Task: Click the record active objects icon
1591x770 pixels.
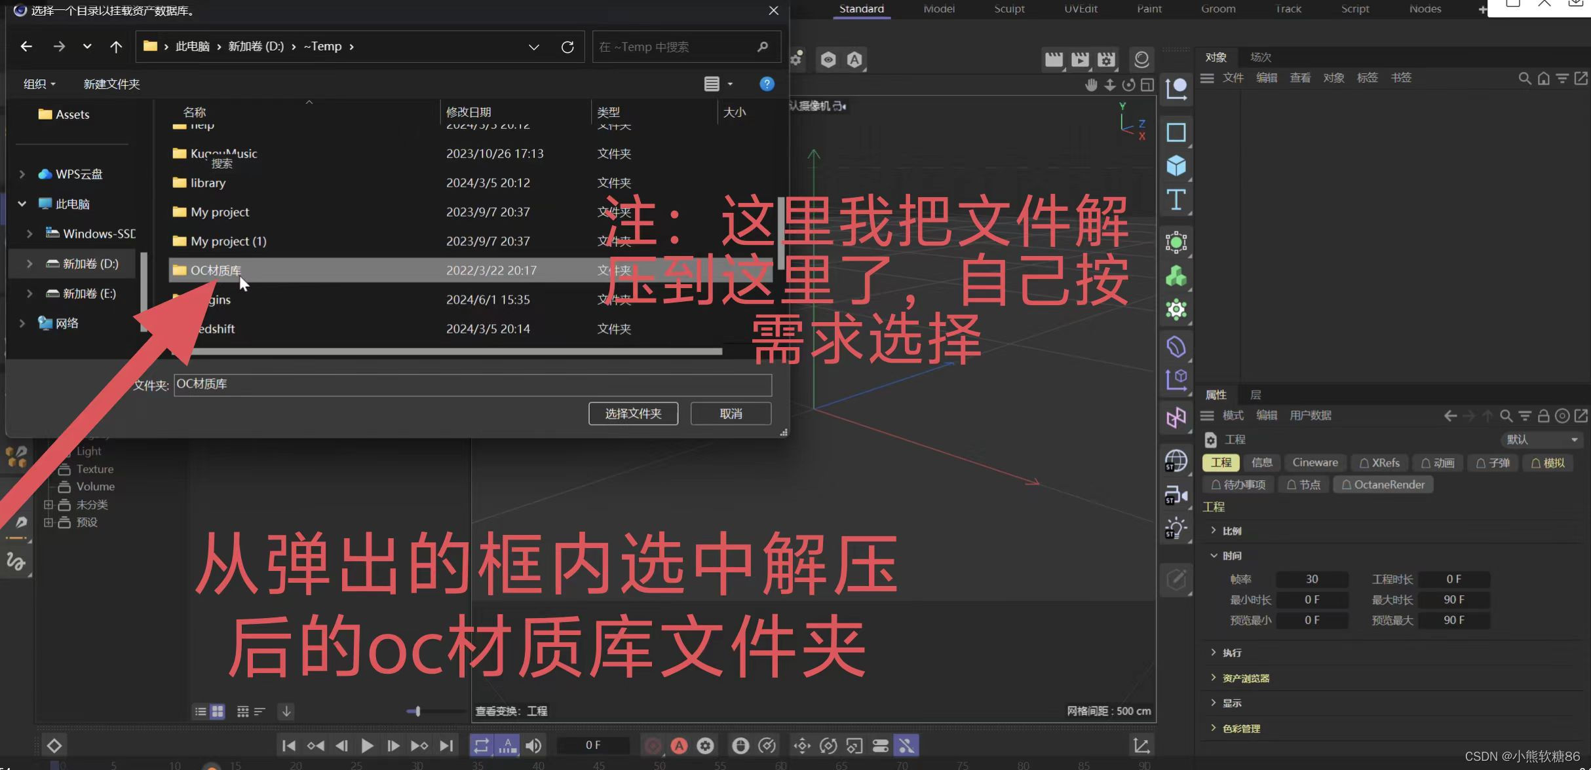Action: point(653,745)
